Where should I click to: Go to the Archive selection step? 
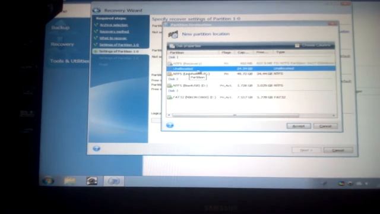coord(113,25)
